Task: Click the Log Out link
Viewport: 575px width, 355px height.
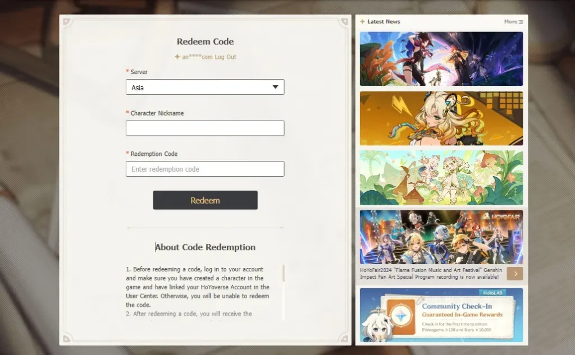Action: point(225,57)
